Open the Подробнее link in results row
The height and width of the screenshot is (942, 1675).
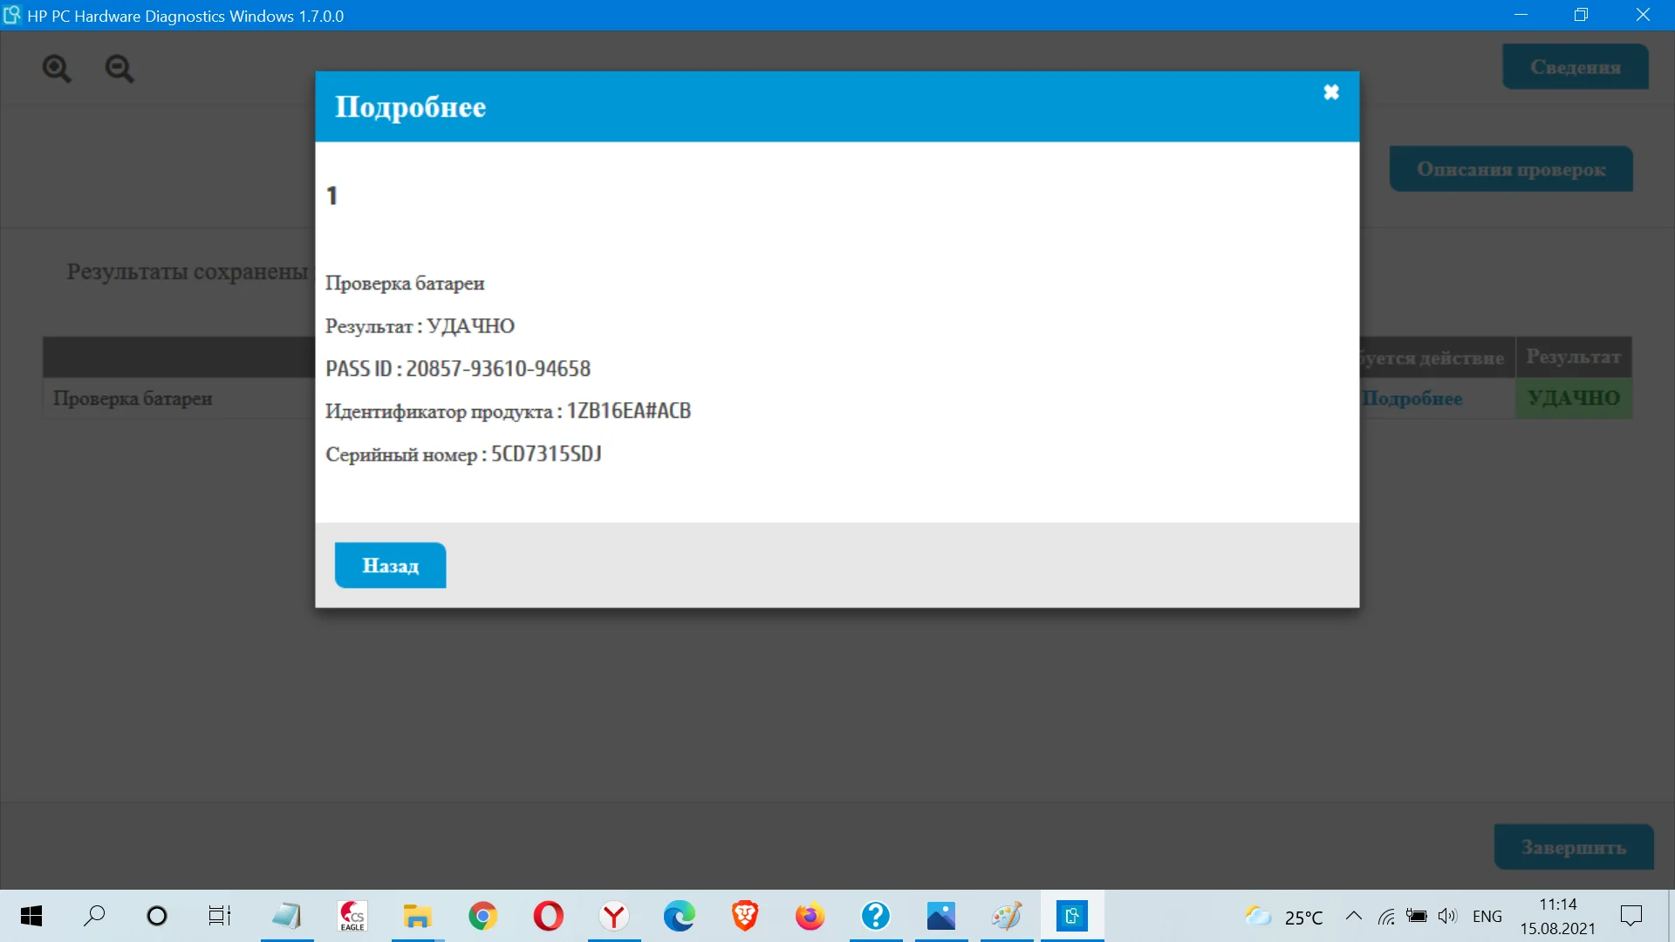tap(1412, 399)
